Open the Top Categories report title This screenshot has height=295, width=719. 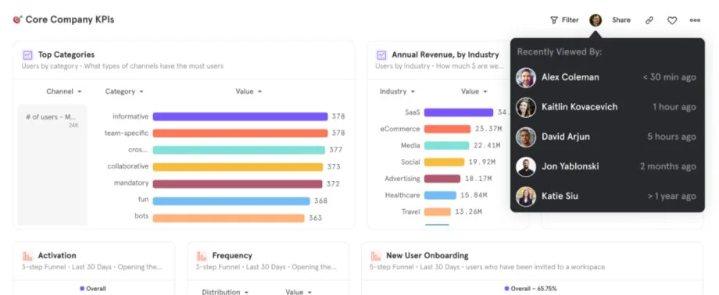tap(66, 55)
